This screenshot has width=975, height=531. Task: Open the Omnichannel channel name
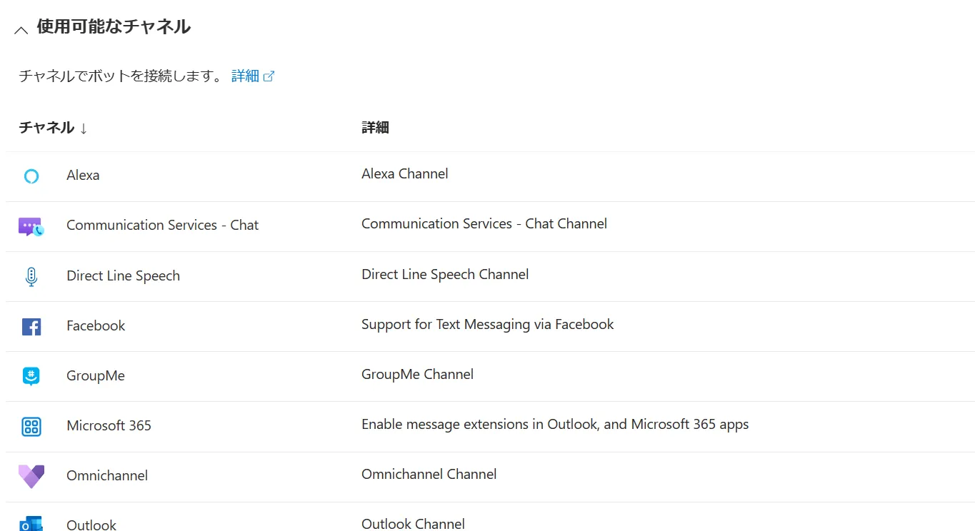(107, 476)
